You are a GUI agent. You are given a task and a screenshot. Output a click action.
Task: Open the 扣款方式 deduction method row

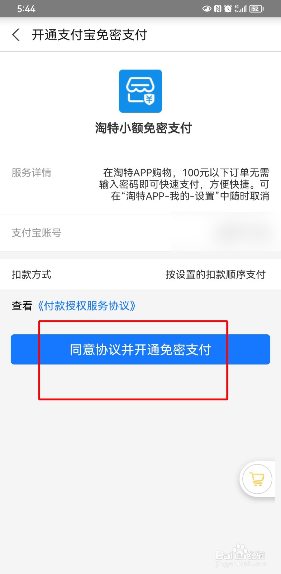coord(140,274)
